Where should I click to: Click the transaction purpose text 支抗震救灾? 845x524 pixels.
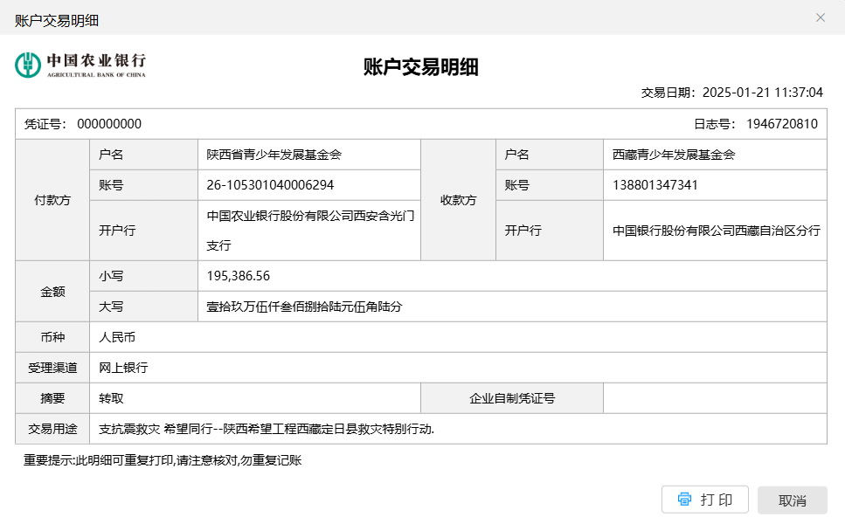point(129,429)
